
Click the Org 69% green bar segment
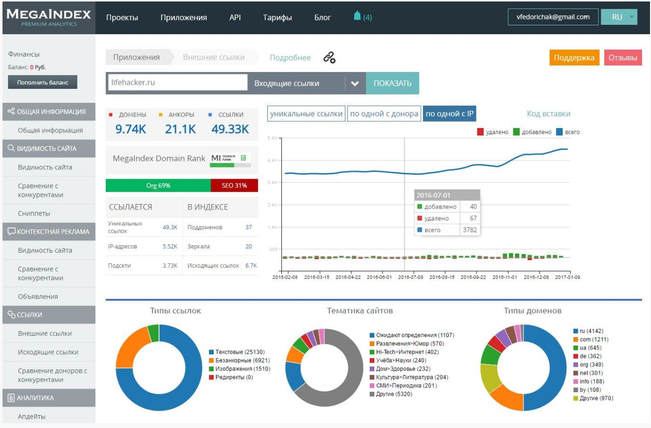(158, 186)
